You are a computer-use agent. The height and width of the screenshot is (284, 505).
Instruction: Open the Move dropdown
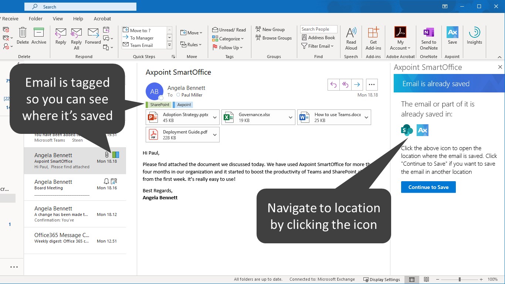pyautogui.click(x=192, y=33)
